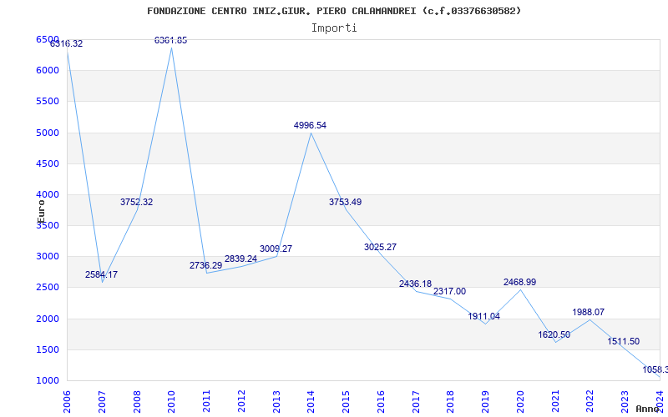This screenshot has height=417, width=668.
Task: Click the 4000 y-axis tick label
Action: pos(46,195)
